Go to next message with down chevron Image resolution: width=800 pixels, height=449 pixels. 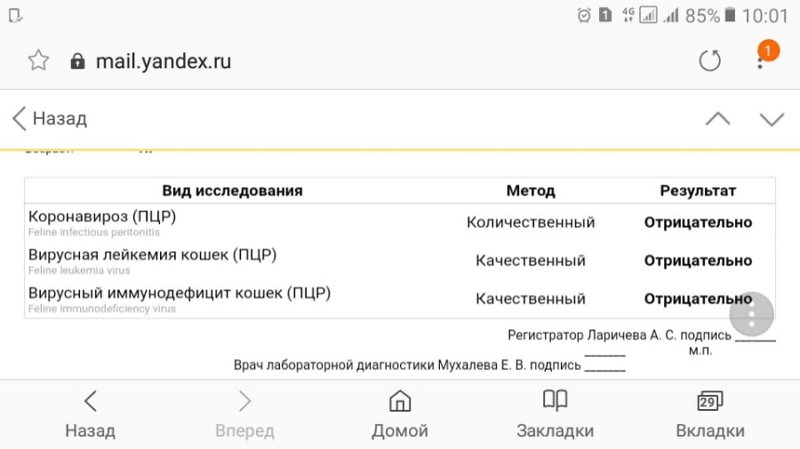click(x=772, y=119)
